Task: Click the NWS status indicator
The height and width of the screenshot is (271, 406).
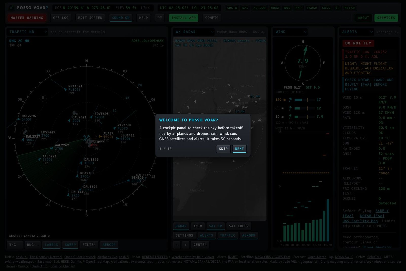Action: click(287, 8)
